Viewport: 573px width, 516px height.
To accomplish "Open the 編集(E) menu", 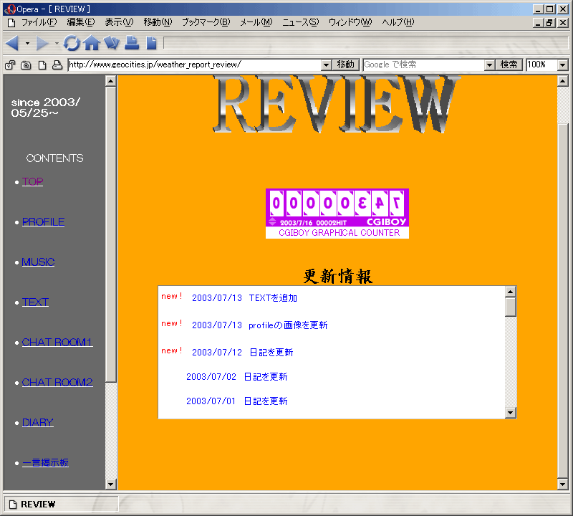I will pos(81,22).
